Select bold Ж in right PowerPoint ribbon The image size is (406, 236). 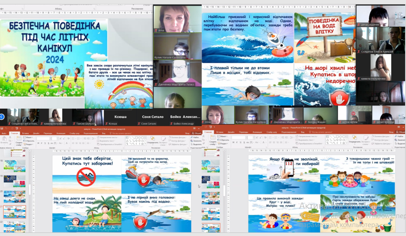(x=233, y=142)
